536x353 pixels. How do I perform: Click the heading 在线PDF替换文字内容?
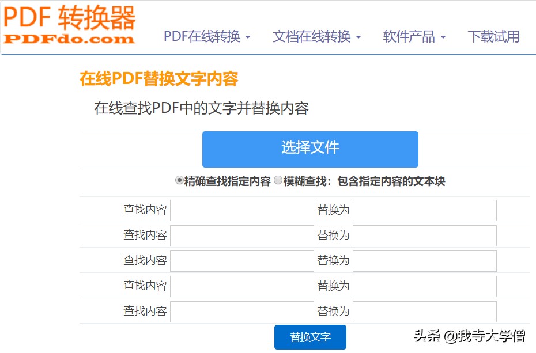click(x=159, y=79)
